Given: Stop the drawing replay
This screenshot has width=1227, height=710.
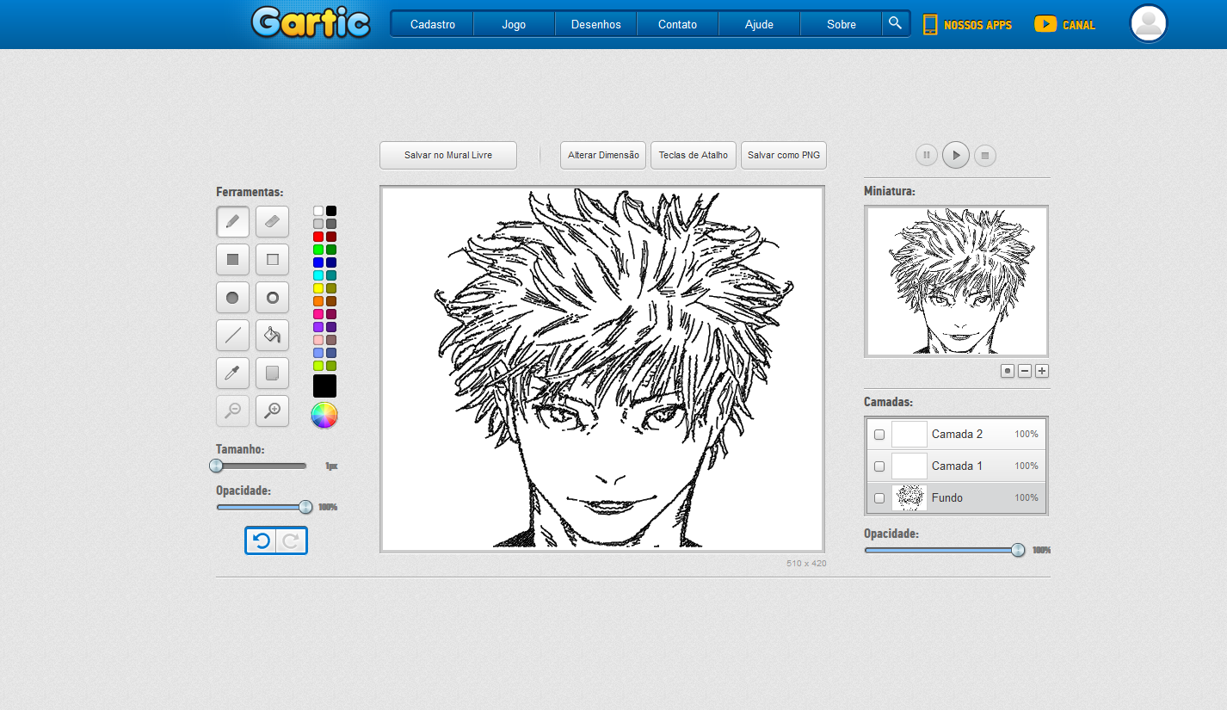Looking at the screenshot, I should point(986,156).
